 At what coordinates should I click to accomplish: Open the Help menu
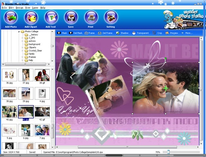tap(43, 8)
